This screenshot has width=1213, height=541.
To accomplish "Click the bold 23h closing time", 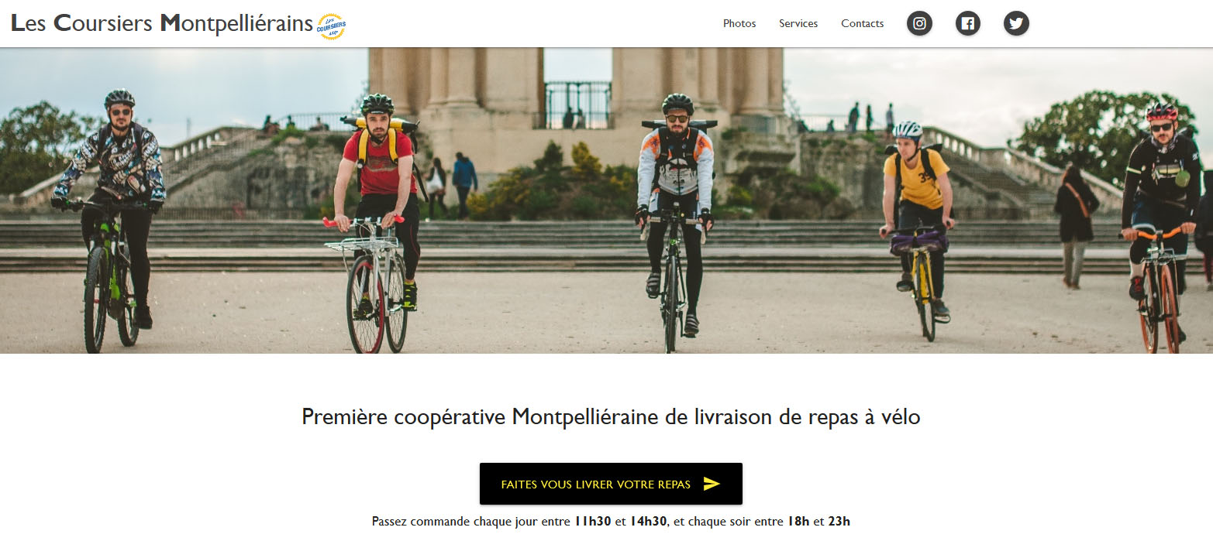I will 839,521.
